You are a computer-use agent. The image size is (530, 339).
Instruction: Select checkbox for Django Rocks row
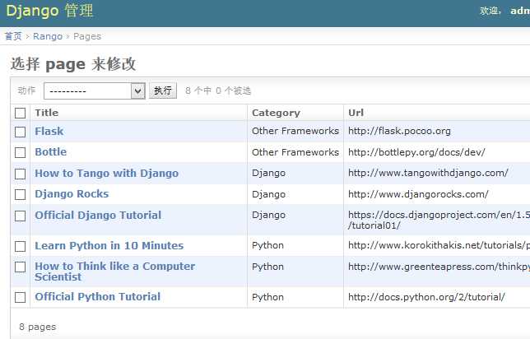[20, 194]
